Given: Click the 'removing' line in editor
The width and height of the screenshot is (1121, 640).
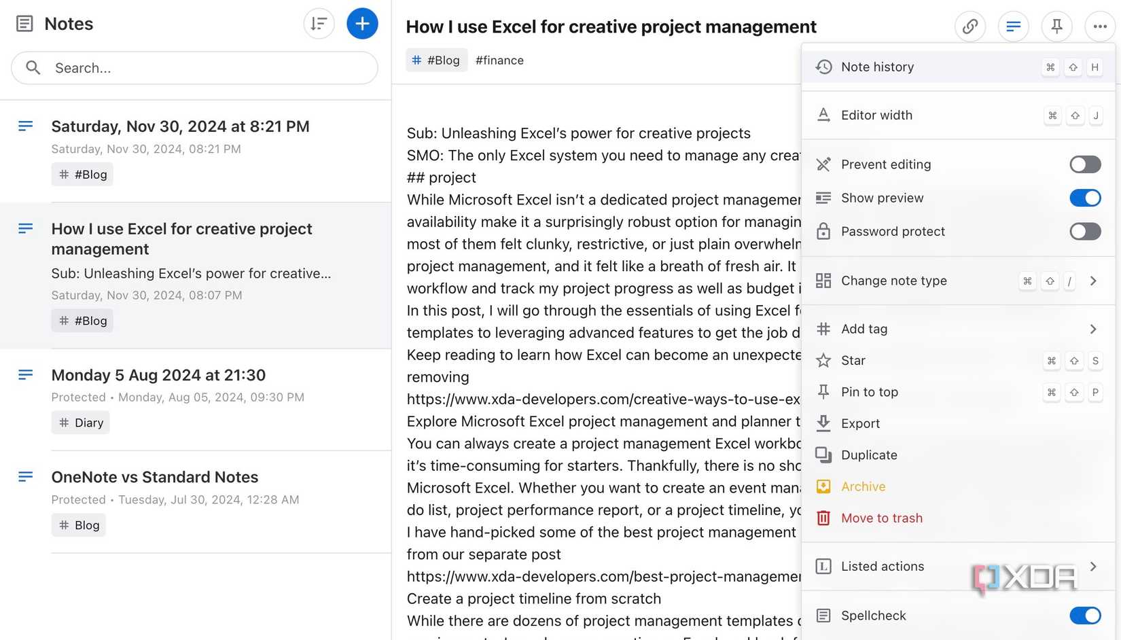Looking at the screenshot, I should [438, 377].
